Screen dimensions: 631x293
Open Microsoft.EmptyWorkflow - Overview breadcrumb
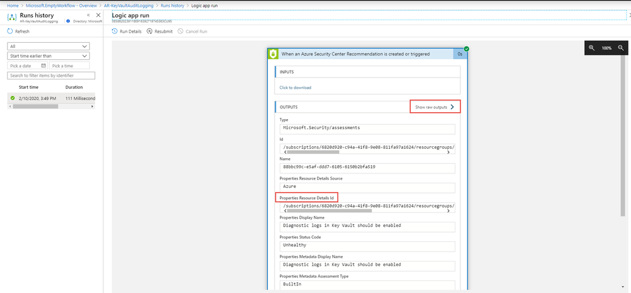[61, 6]
